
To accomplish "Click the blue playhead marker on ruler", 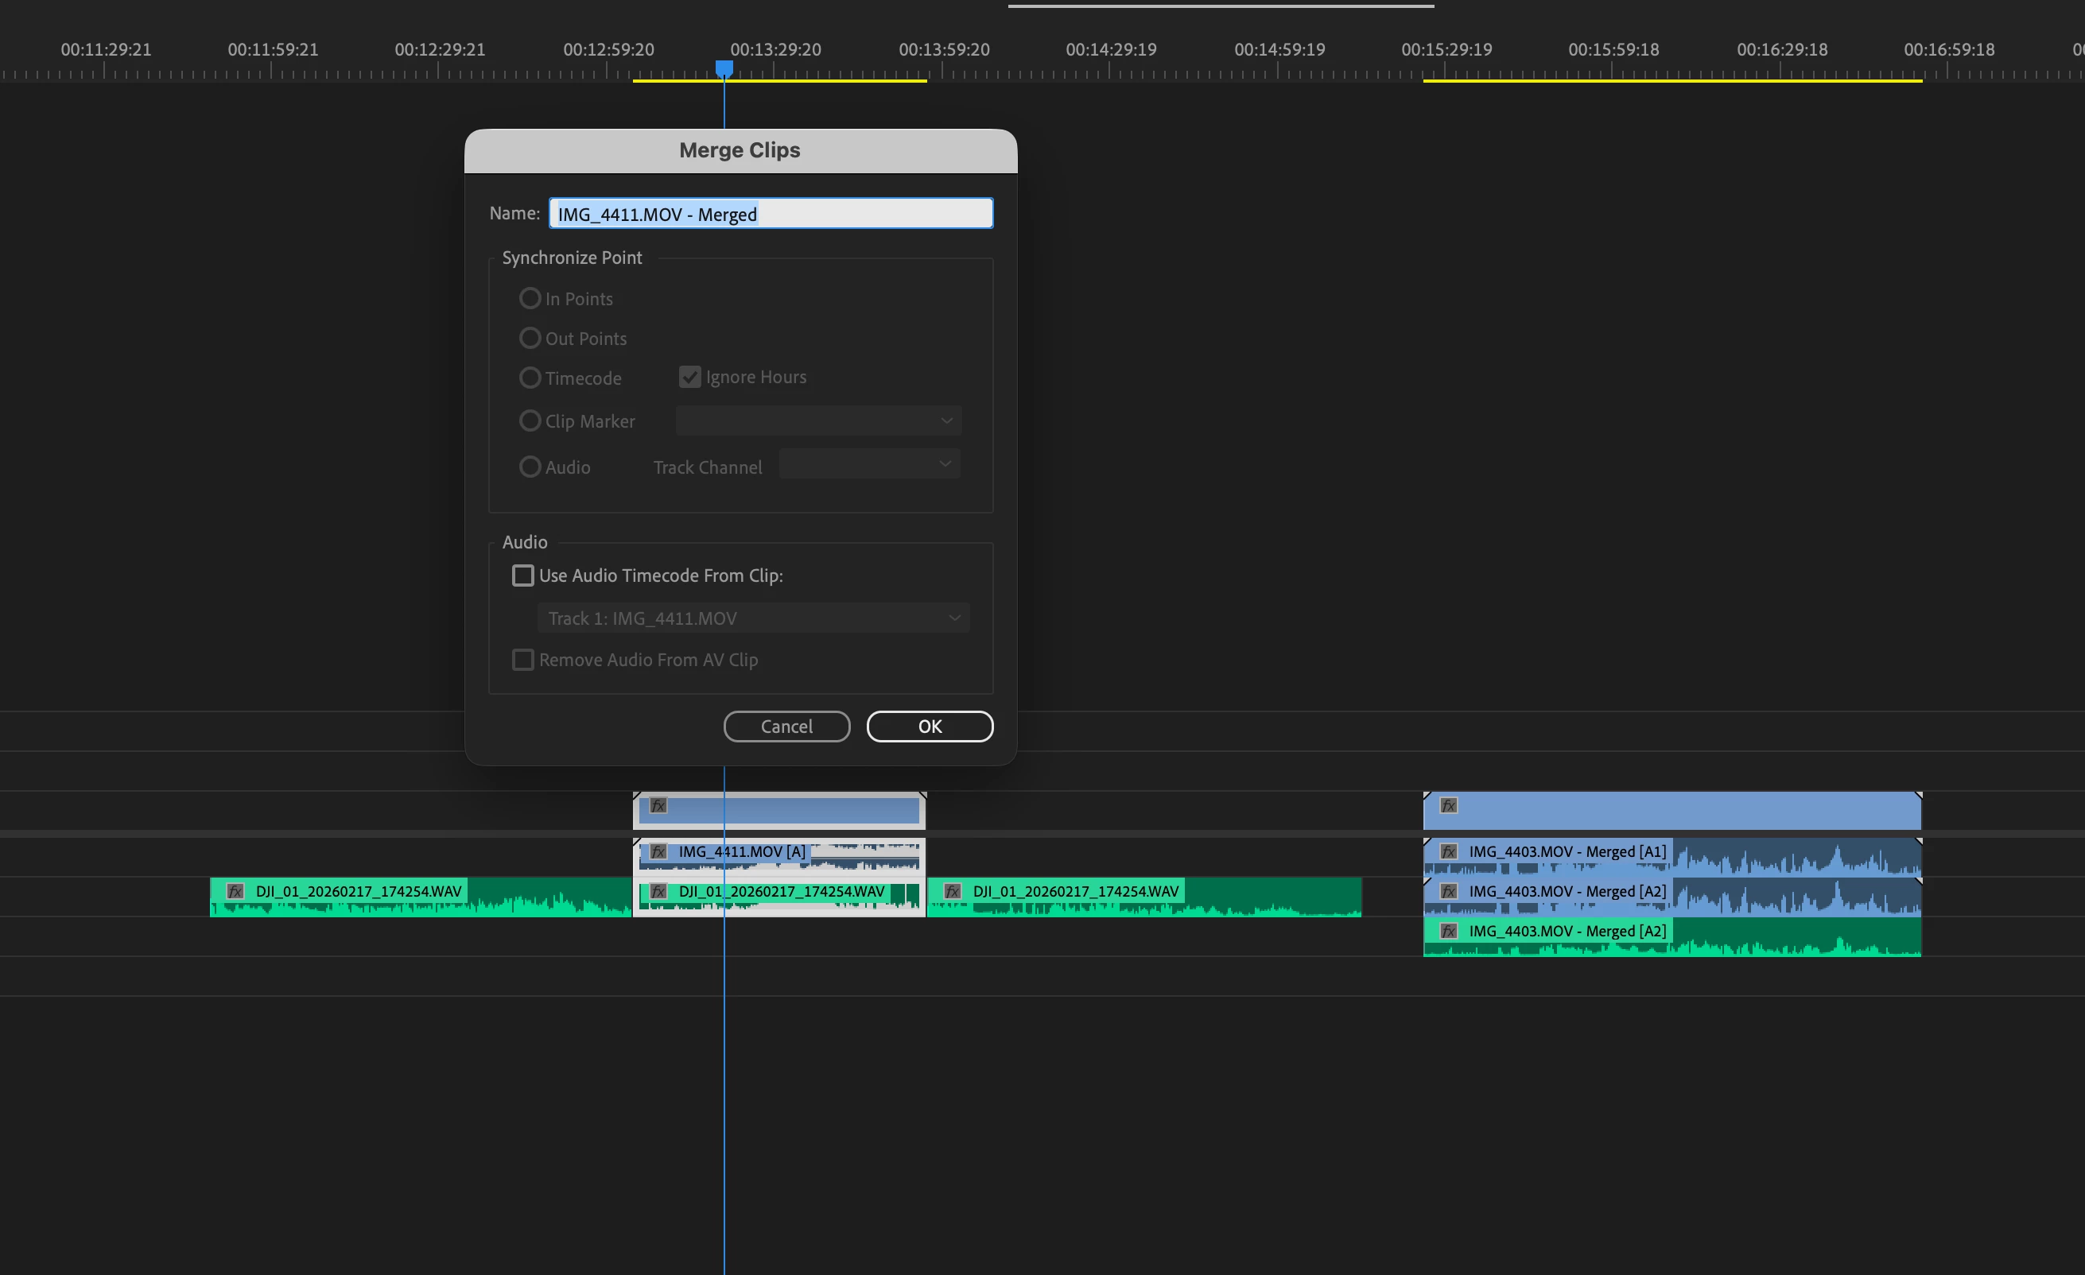I will click(x=724, y=68).
